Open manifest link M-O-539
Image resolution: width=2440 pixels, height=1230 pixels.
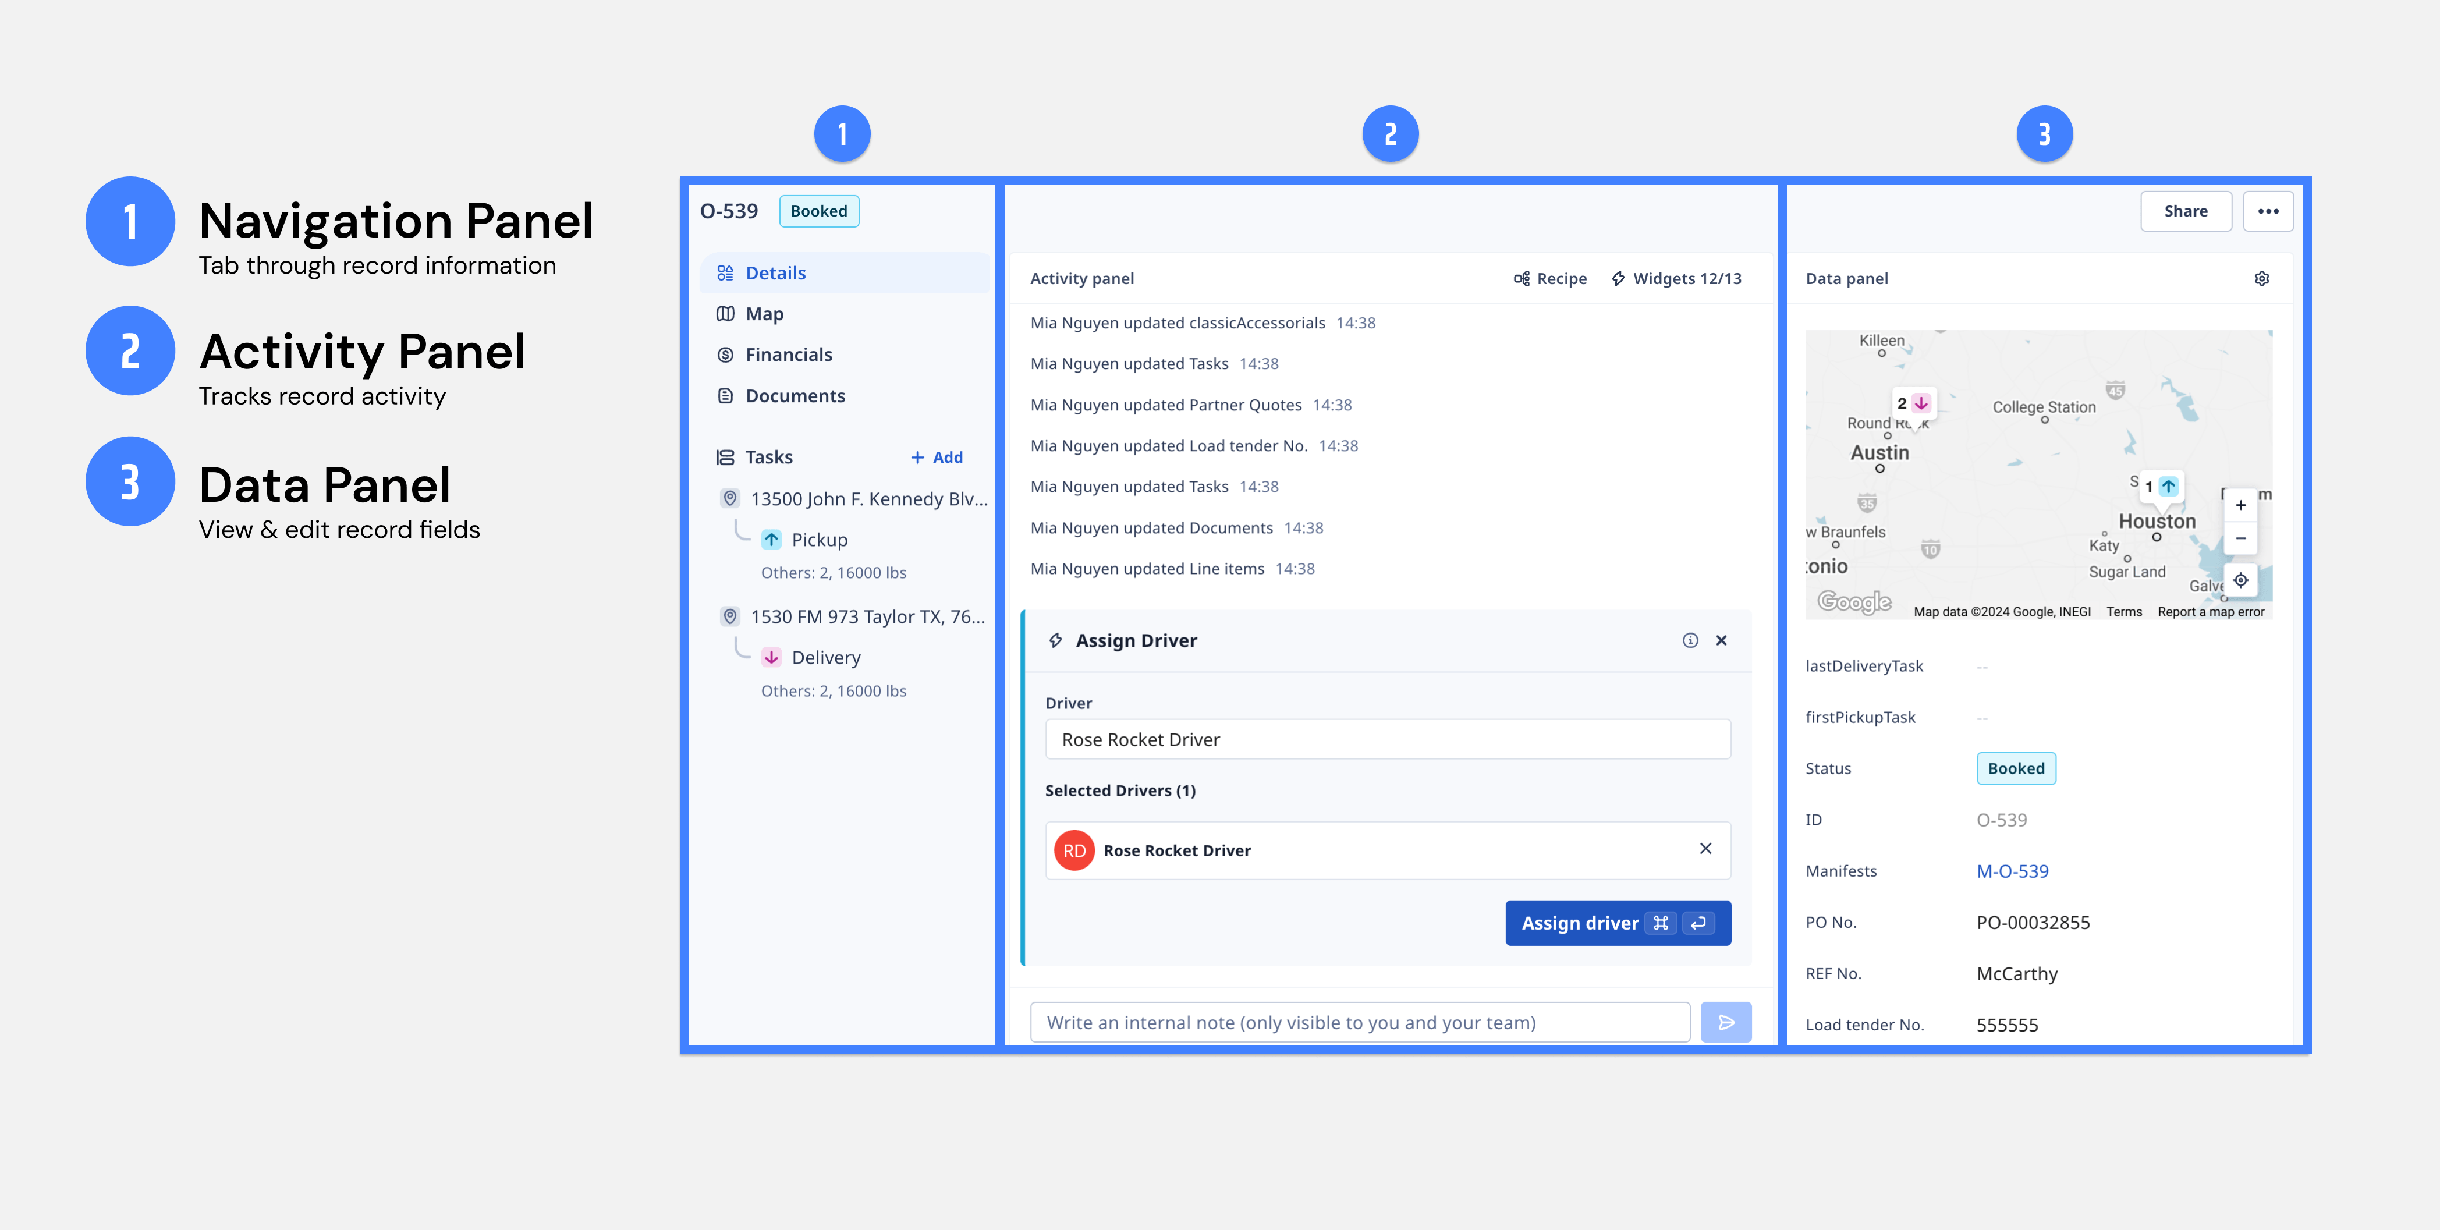coord(2012,870)
